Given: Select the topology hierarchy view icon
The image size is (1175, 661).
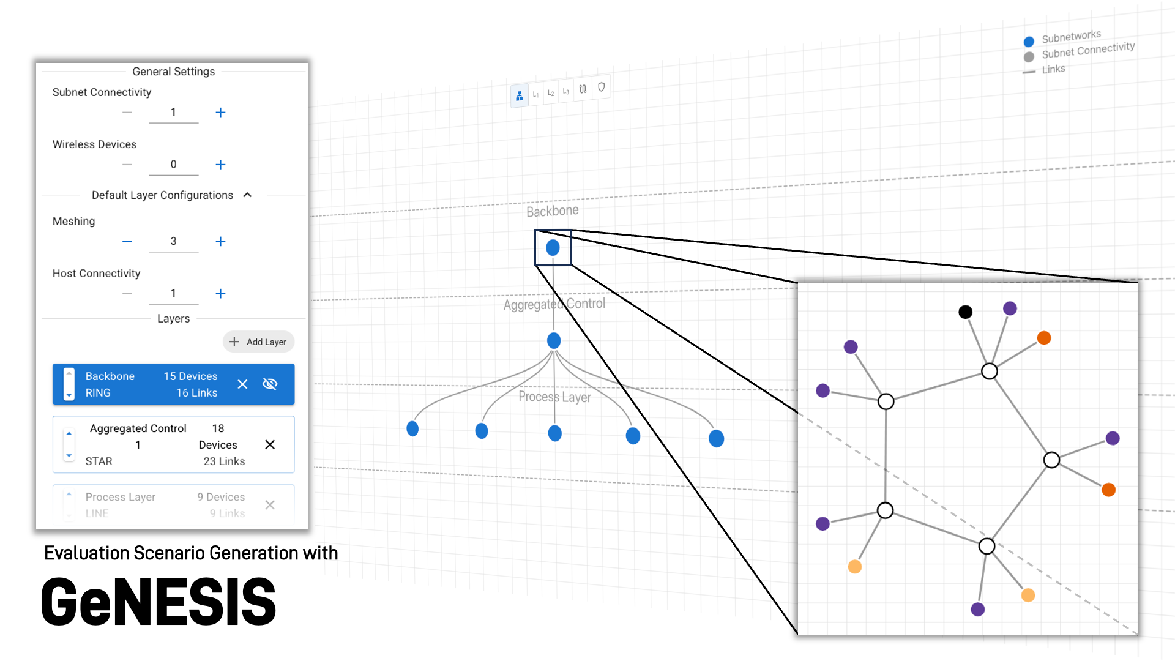Looking at the screenshot, I should 519,96.
